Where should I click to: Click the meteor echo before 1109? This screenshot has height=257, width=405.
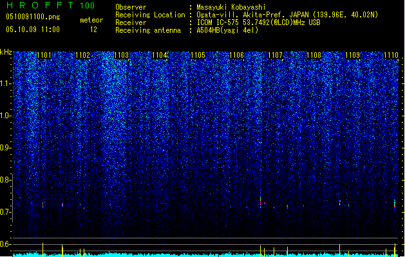coord(340,202)
